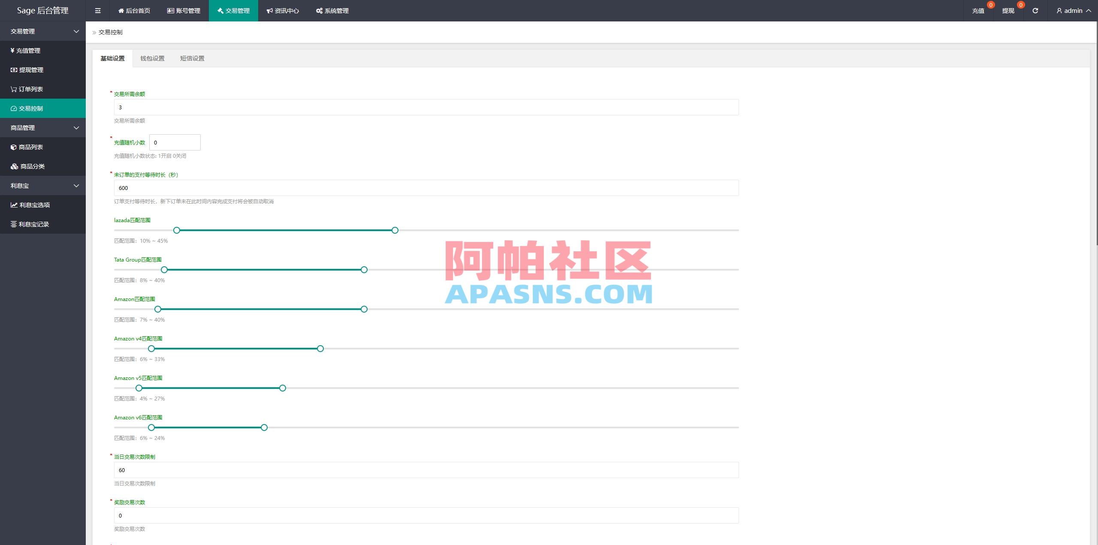The height and width of the screenshot is (545, 1098).
Task: Open 充值管理 via its ¥ icon
Action: pyautogui.click(x=13, y=50)
